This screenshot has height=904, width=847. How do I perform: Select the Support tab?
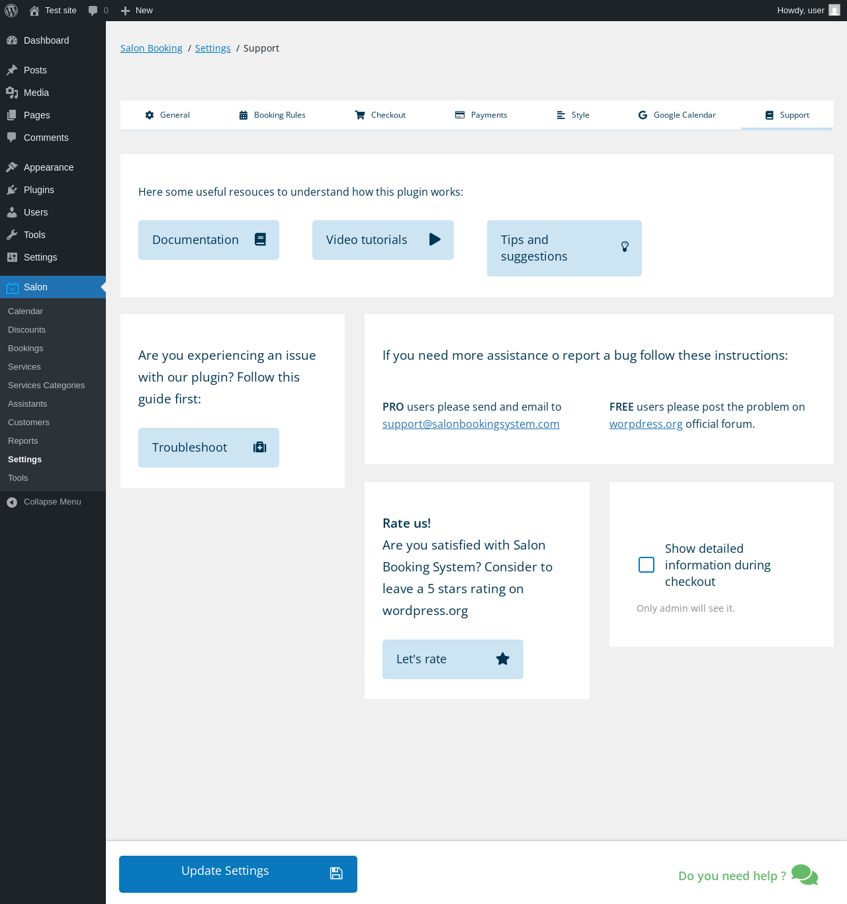click(x=787, y=115)
